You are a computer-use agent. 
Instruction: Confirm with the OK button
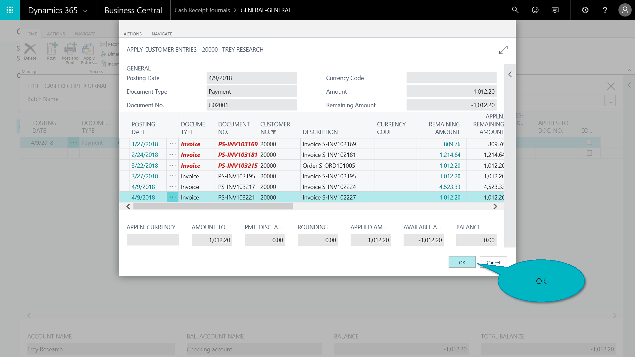(462, 262)
